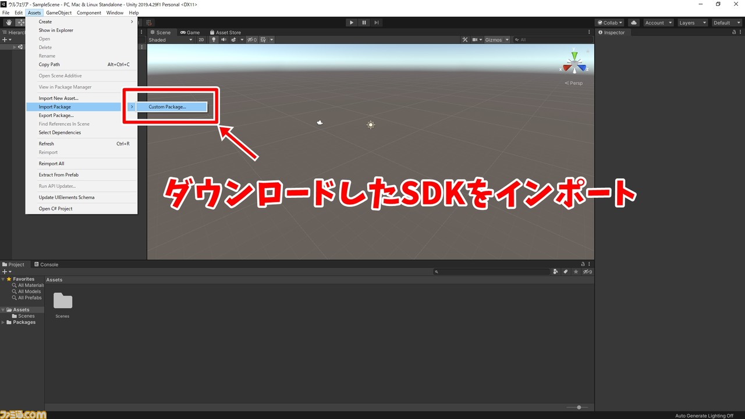745x419 pixels.
Task: Open the grid settings dropdown arrow
Action: coord(271,40)
